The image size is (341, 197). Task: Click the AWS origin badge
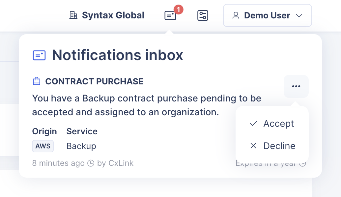(x=43, y=146)
